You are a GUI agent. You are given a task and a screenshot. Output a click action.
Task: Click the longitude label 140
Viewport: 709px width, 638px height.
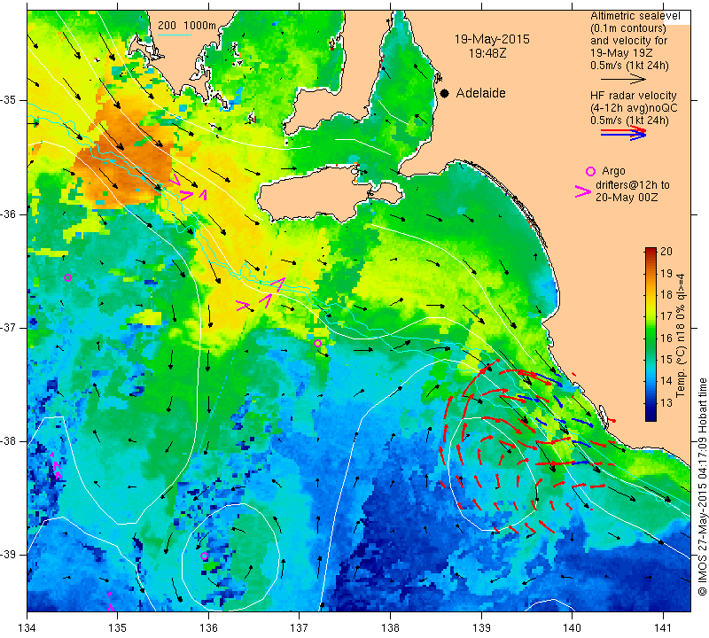click(572, 628)
